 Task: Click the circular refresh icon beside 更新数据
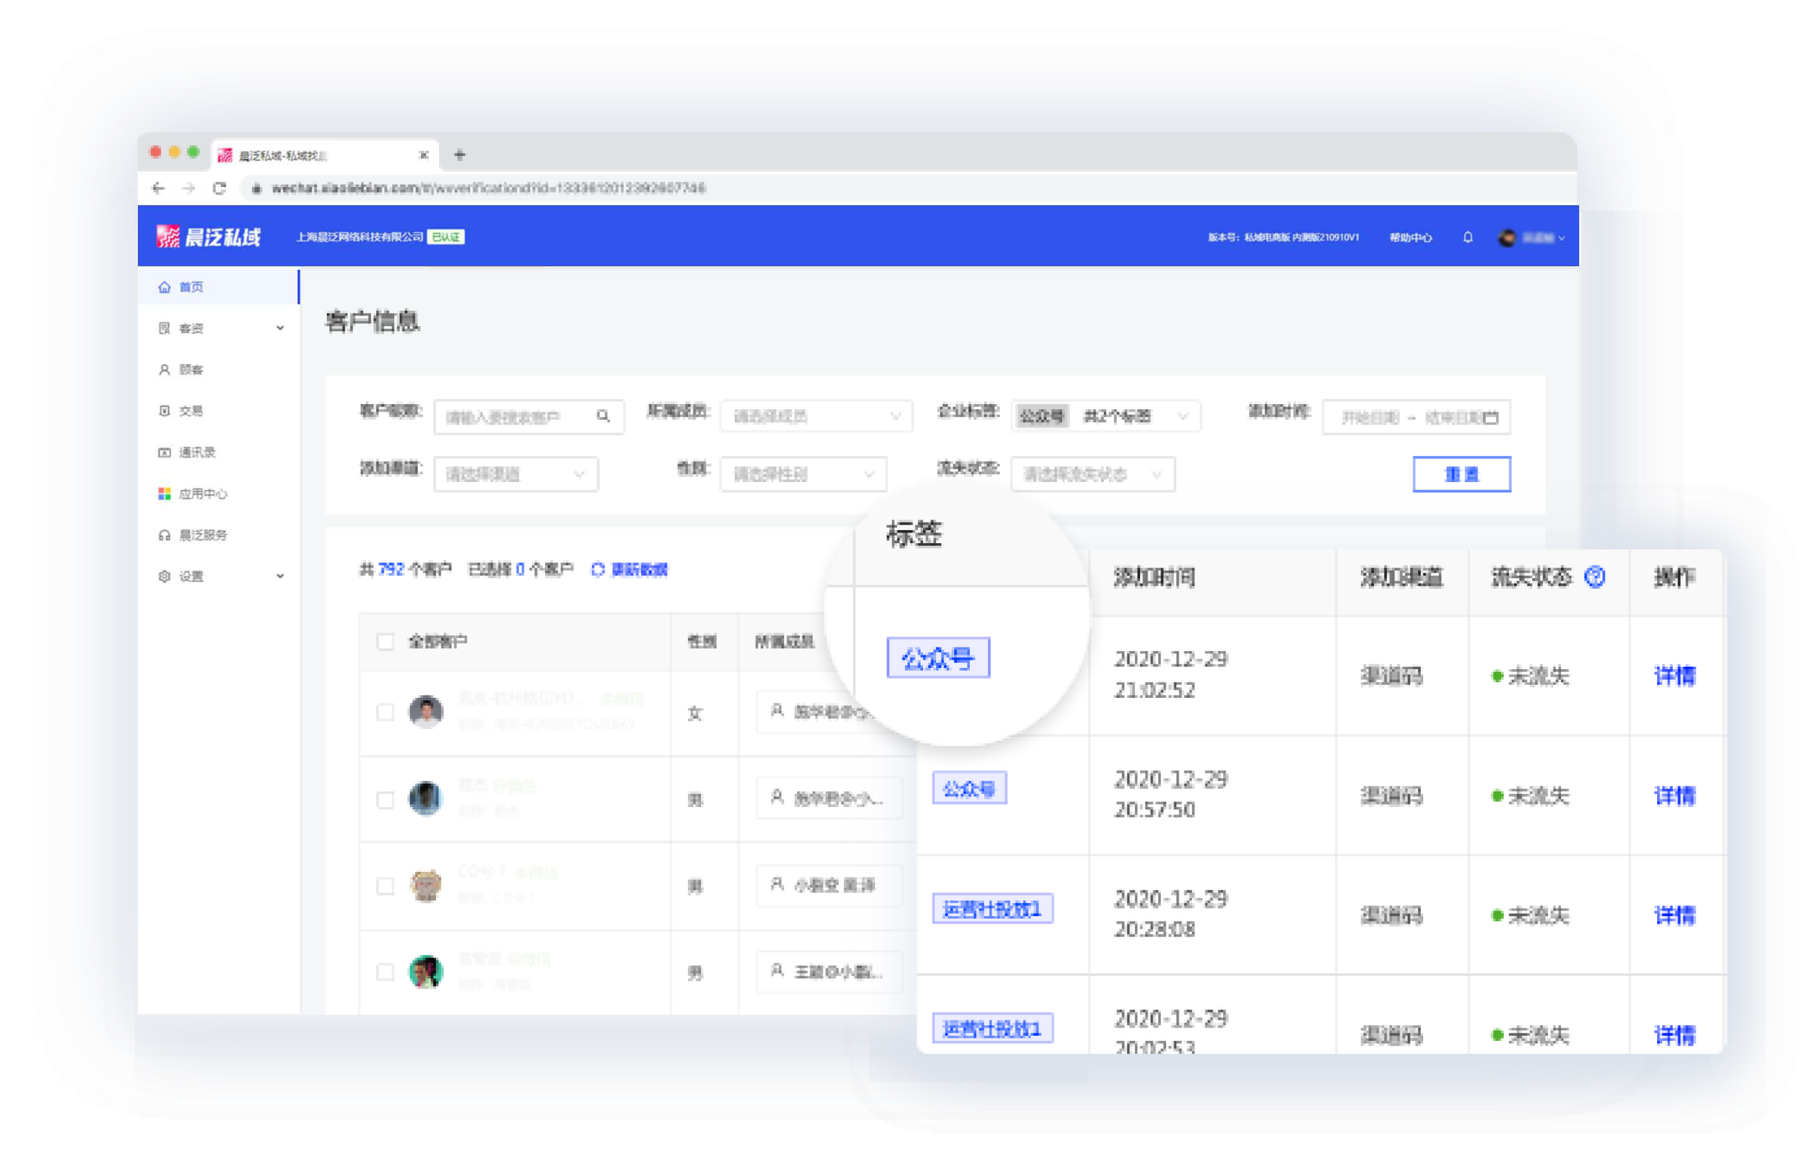tap(598, 570)
